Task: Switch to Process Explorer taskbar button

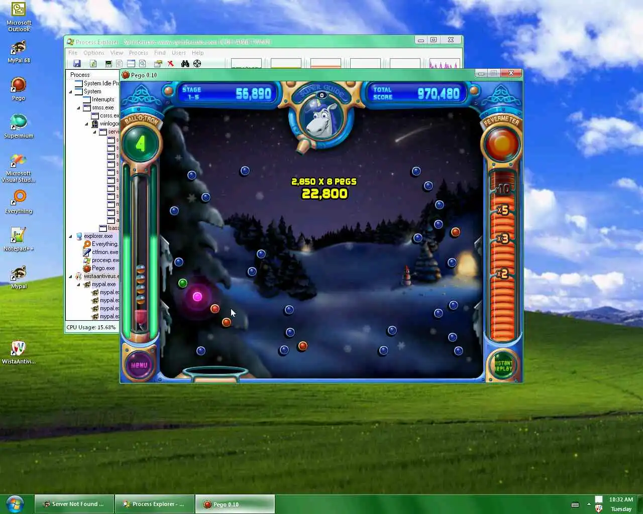Action: pos(155,504)
